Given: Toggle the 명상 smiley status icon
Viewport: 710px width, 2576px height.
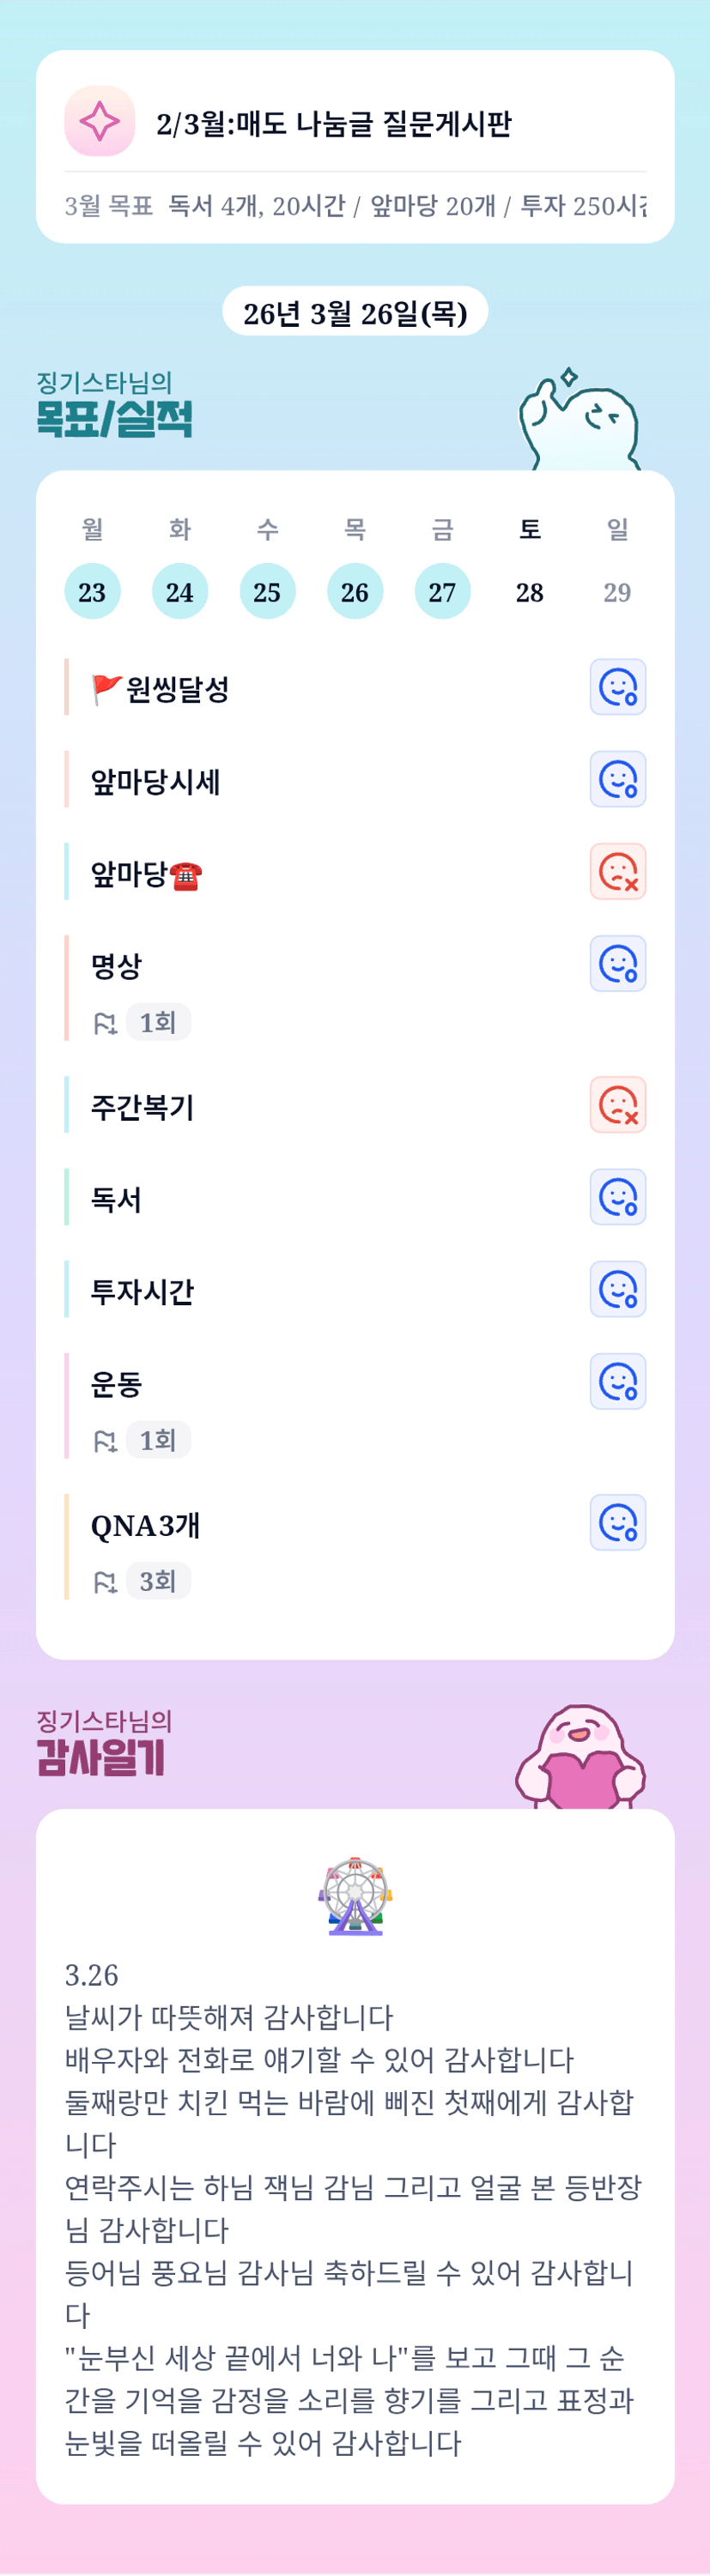Looking at the screenshot, I should click(x=617, y=963).
